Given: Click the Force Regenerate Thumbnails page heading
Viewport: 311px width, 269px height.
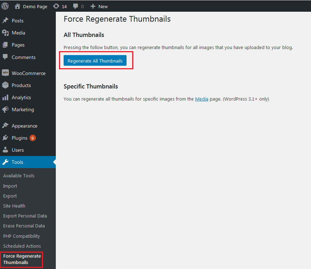Looking at the screenshot, I should [117, 19].
